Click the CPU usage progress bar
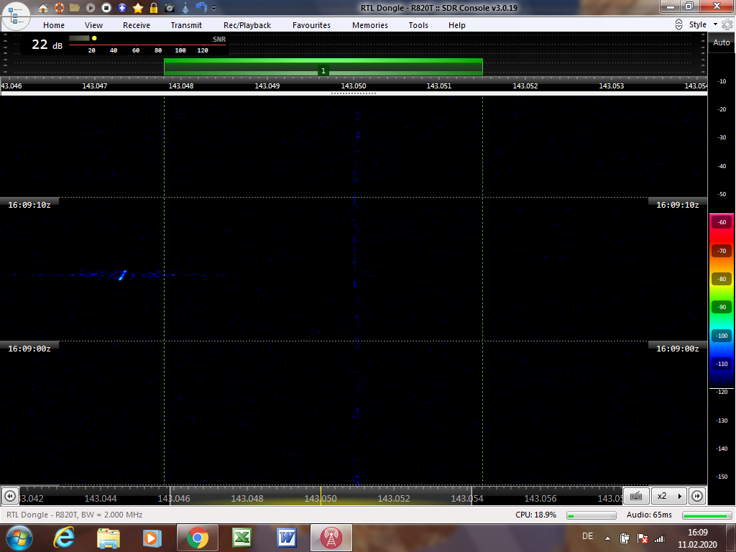 tap(592, 515)
